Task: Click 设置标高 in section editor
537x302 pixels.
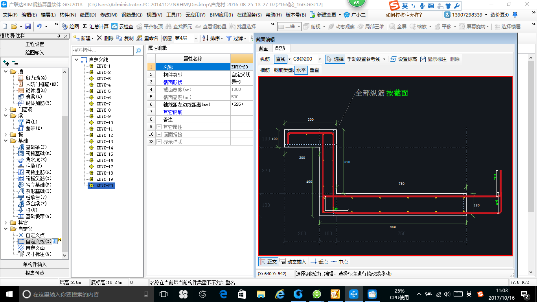Action: click(403, 59)
